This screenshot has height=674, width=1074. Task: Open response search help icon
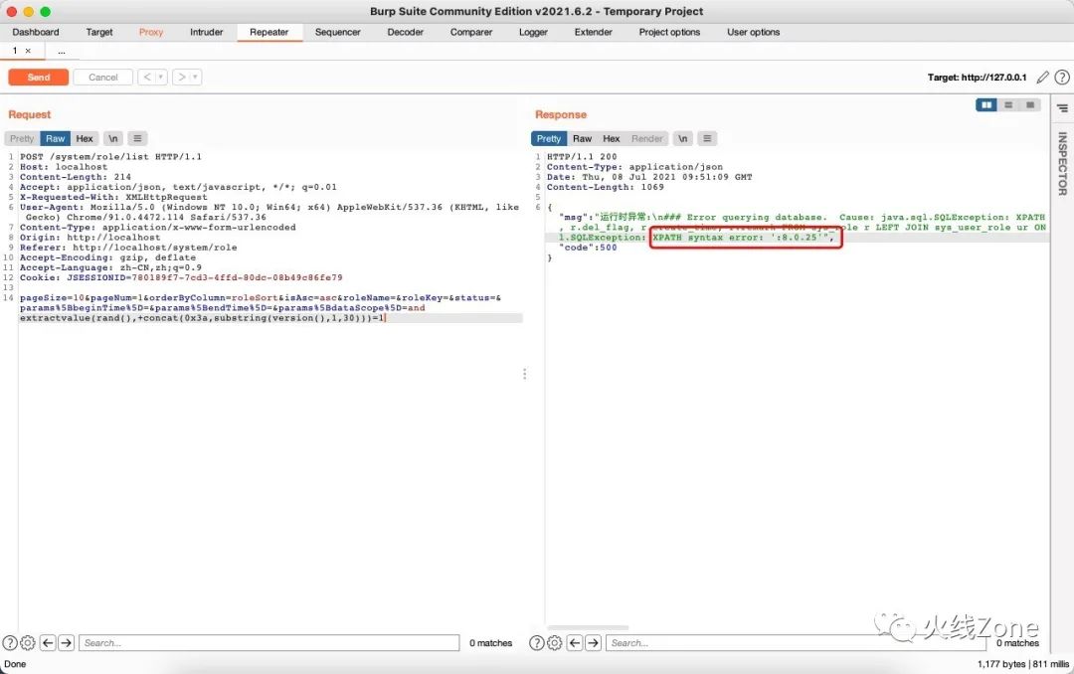[537, 643]
